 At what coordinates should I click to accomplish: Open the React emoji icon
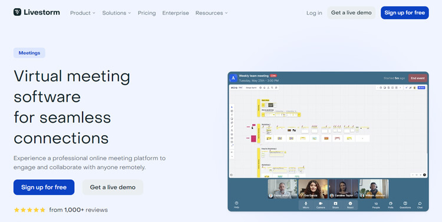point(350,205)
